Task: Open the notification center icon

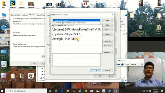Action: (x=162, y=91)
